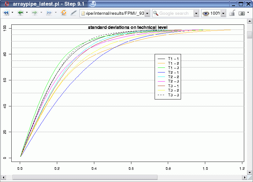Click into the Google search field

(x=176, y=13)
